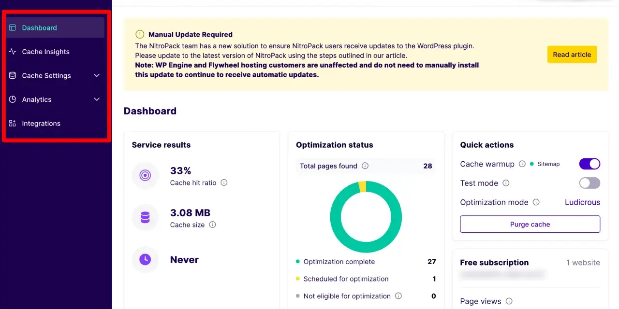Show info for Page views
The image size is (619, 309).
click(x=509, y=301)
